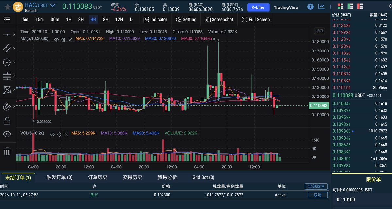The width and height of the screenshot is (392, 209).
Task: Open the Grid Bot (0) tab
Action: click(x=203, y=177)
